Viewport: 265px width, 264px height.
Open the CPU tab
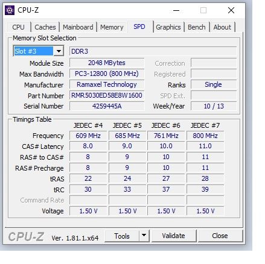18,27
